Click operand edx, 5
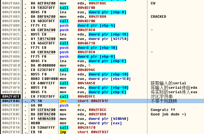Image resolution: width=204 pixels, height=134 pixels. [84, 65]
